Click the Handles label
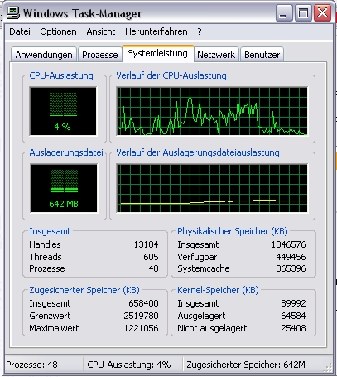Viewport: 337px width, 377px height. click(x=45, y=244)
